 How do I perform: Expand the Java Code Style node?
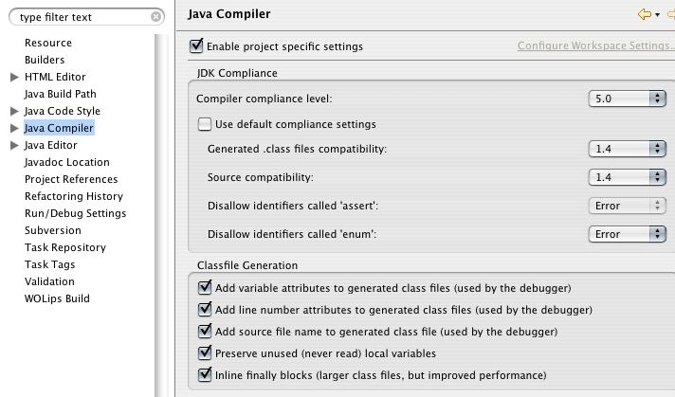pos(14,111)
